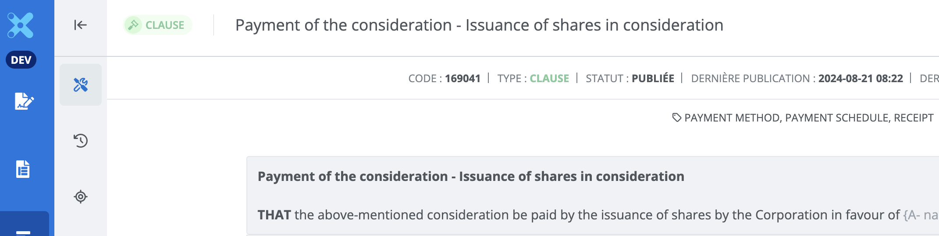
Task: Open the history clock icon
Action: 81,141
